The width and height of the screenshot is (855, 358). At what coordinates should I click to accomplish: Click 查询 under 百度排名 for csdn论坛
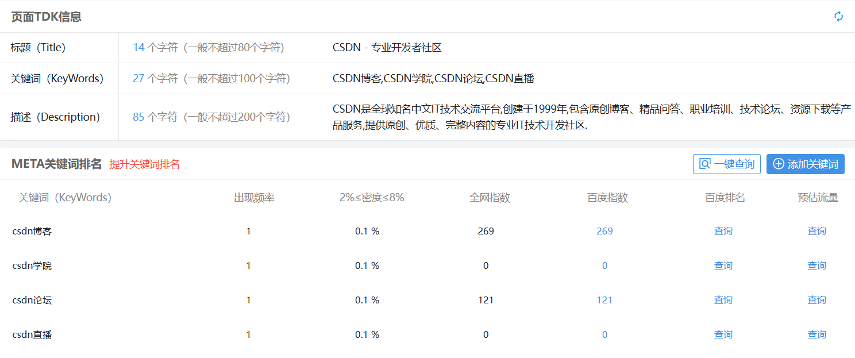[x=723, y=300]
